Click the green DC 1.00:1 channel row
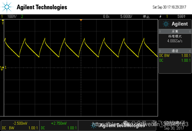Viewport: 192px width, 131px height. (x=175, y=60)
